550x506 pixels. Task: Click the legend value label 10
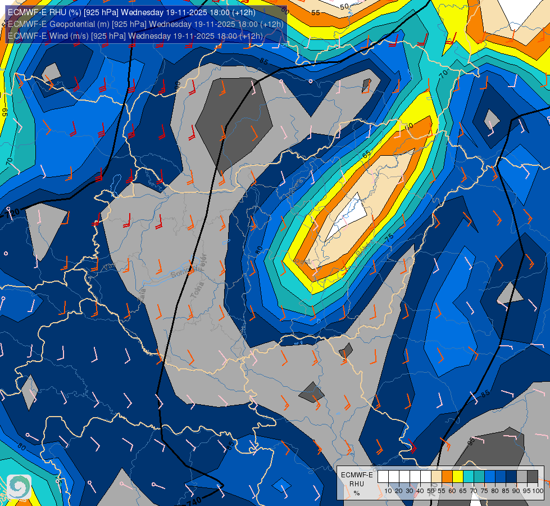[x=388, y=491]
